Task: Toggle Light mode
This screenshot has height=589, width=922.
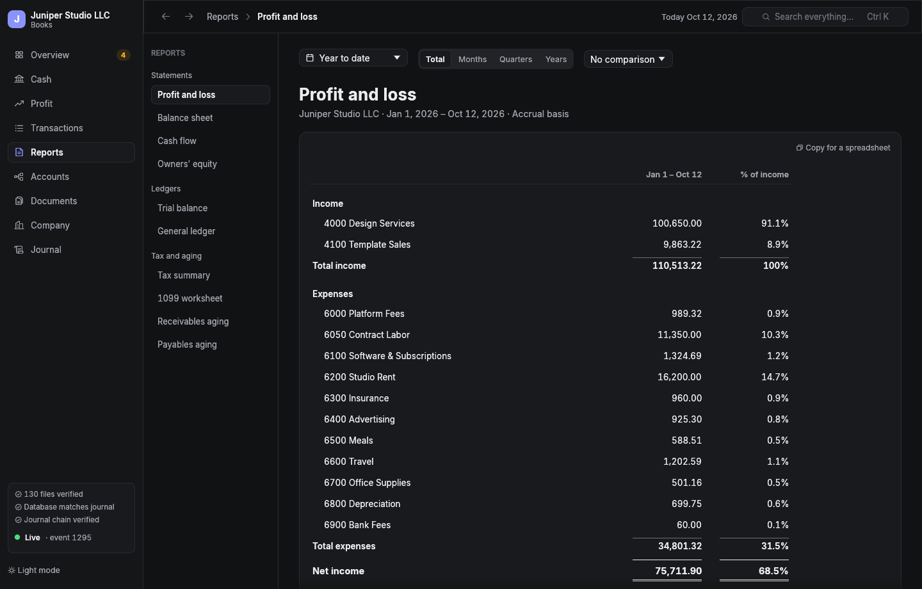Action: click(x=34, y=570)
